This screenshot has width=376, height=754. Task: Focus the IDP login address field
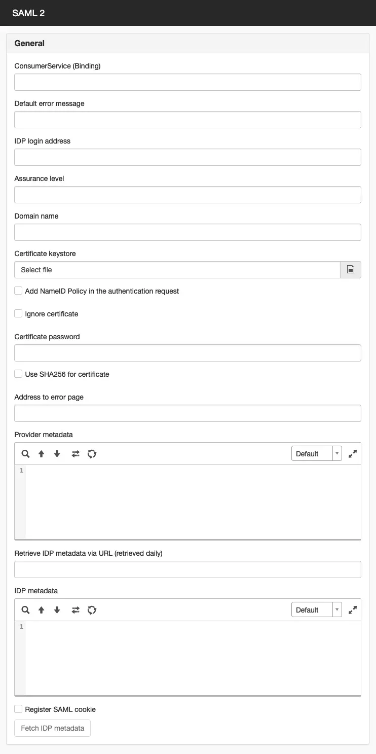click(187, 157)
